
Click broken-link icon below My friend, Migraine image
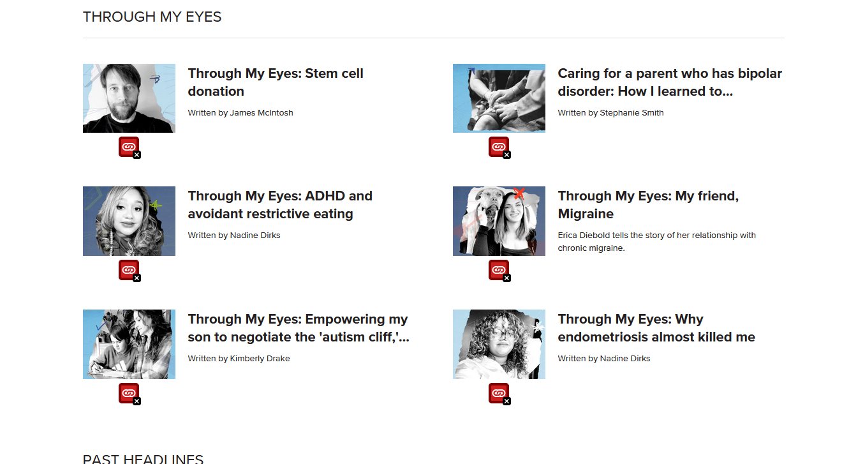tap(499, 270)
